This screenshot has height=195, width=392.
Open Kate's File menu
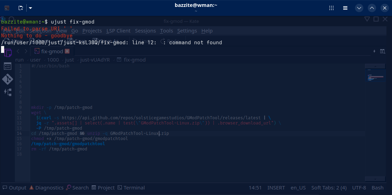point(7,31)
